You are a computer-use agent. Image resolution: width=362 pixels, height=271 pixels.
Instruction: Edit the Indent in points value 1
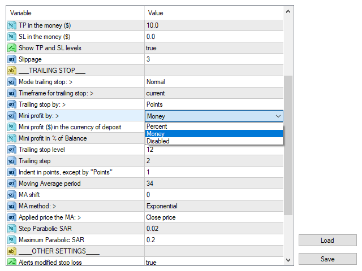coord(214,172)
